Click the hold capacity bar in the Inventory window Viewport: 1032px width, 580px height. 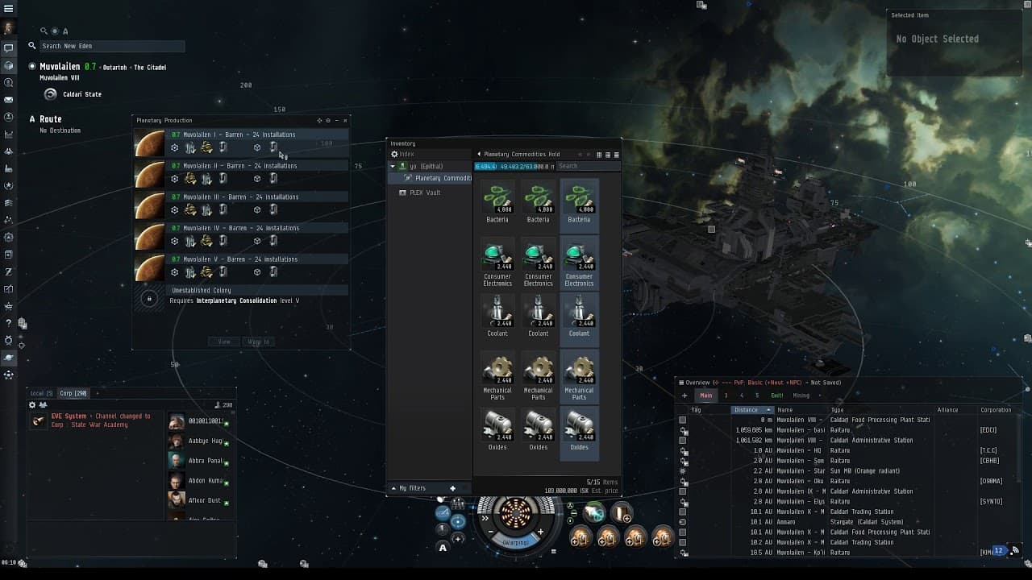[514, 166]
